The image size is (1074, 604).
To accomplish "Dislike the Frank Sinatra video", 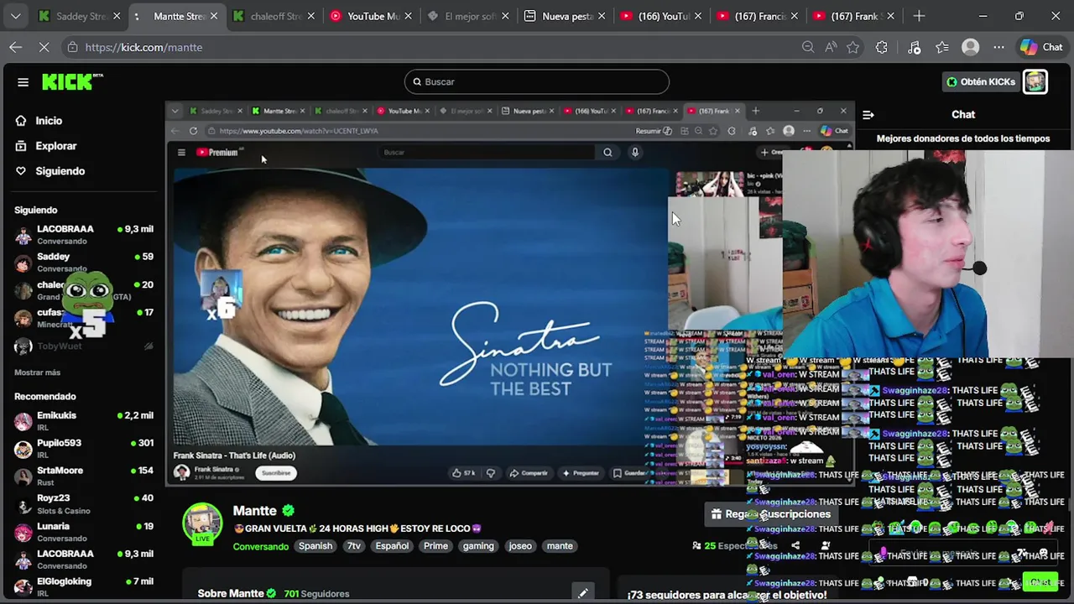I will click(491, 473).
